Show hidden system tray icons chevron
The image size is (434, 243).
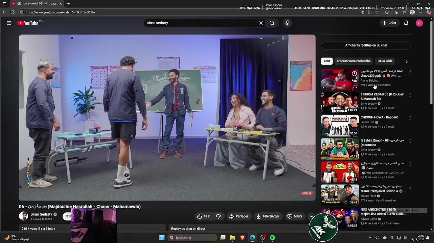point(370,238)
